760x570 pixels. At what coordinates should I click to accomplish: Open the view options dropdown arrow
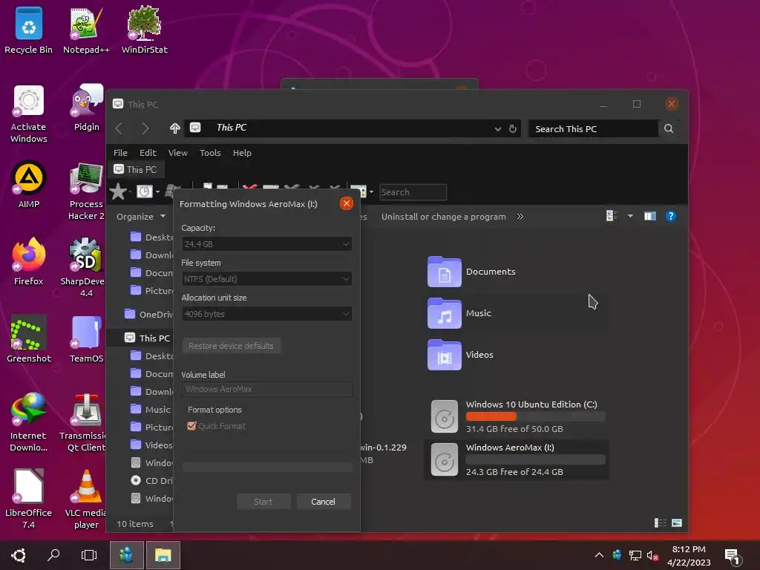pos(630,216)
